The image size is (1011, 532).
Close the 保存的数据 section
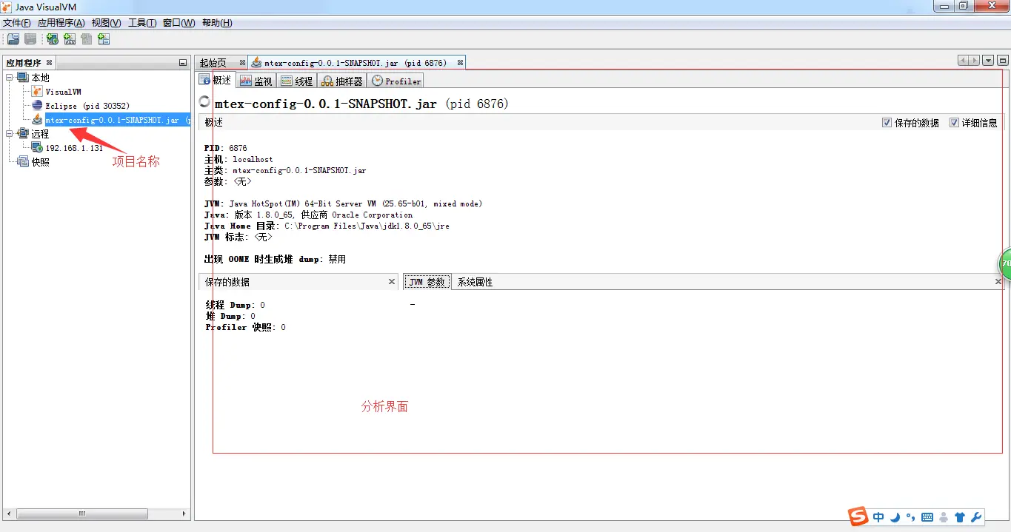point(392,282)
